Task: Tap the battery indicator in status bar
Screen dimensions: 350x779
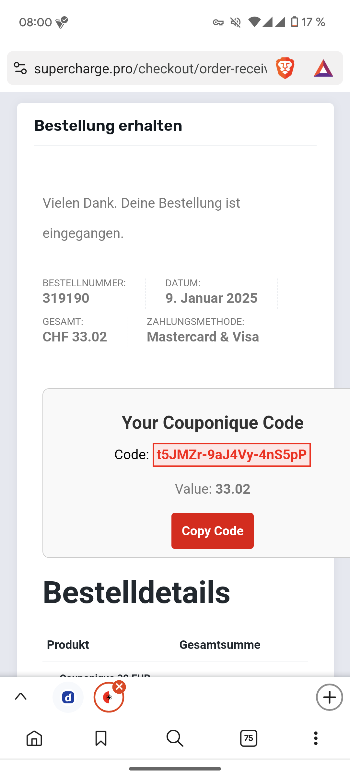Action: [294, 22]
